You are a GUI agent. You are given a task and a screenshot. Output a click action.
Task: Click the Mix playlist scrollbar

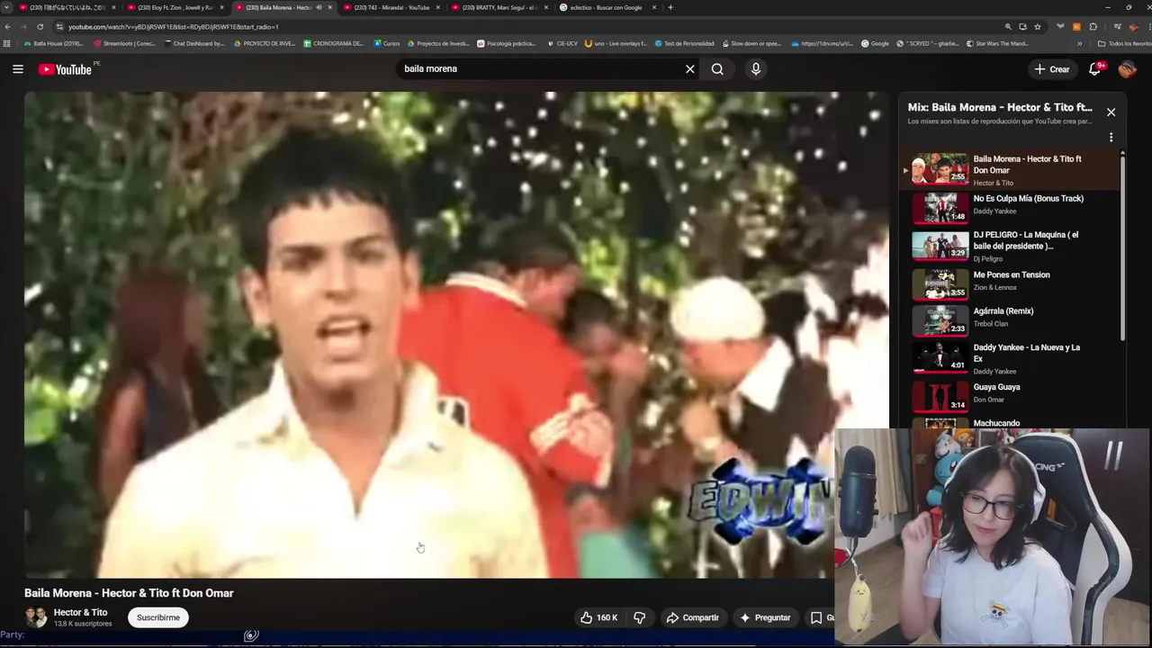1122,246
